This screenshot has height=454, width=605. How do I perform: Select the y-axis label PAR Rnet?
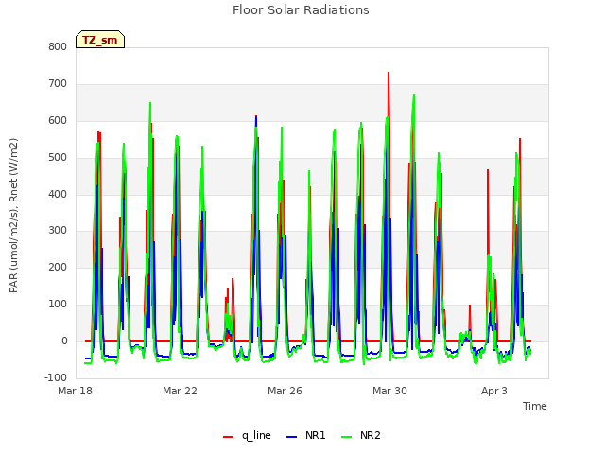(x=13, y=216)
